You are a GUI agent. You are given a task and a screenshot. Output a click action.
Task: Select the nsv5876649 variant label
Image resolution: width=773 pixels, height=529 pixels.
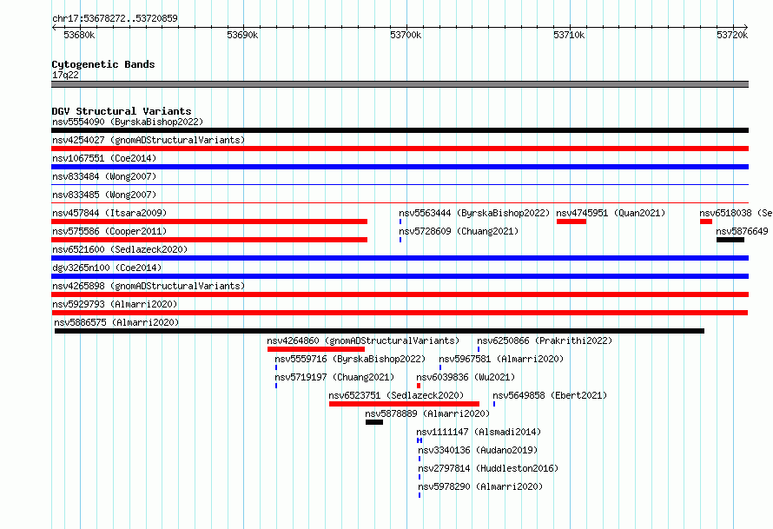[x=742, y=231]
